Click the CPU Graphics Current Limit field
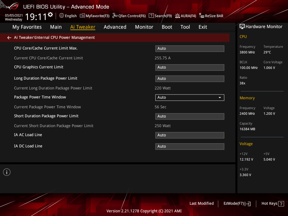Screen dimensions: 288x216 [x=190, y=67]
